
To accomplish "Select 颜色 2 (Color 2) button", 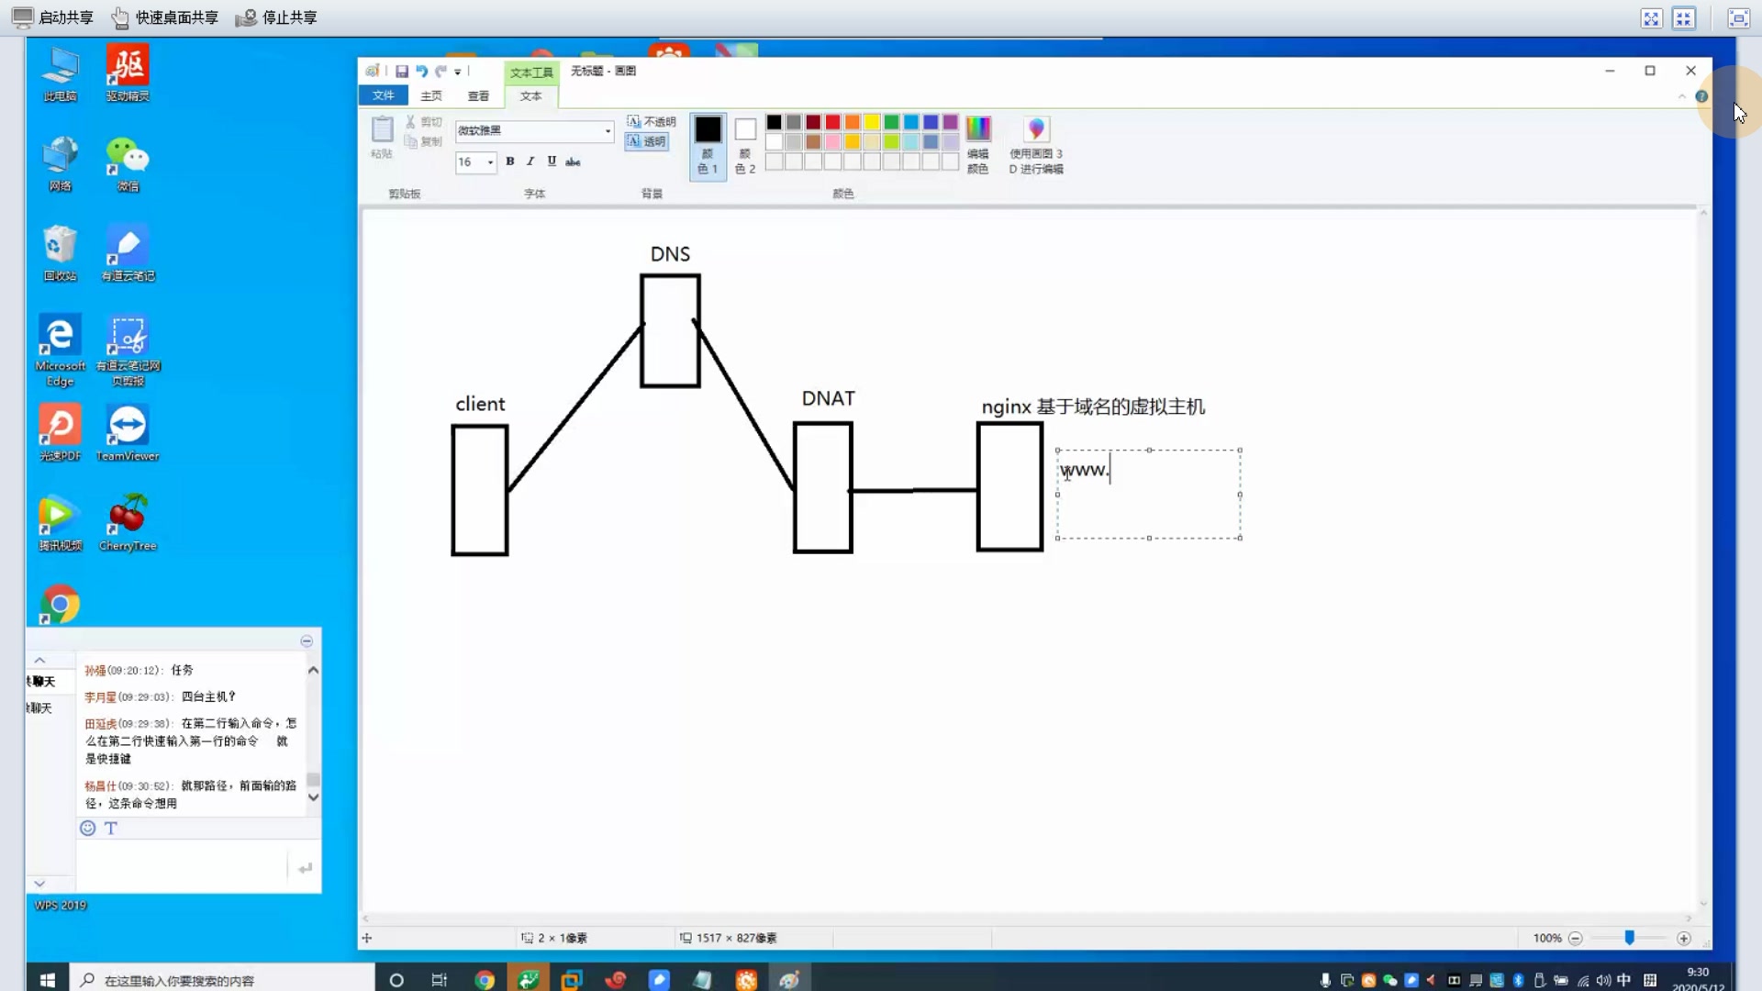I will tap(745, 145).
